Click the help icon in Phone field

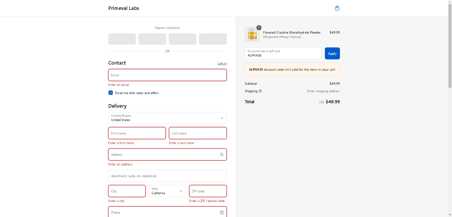[222, 212]
